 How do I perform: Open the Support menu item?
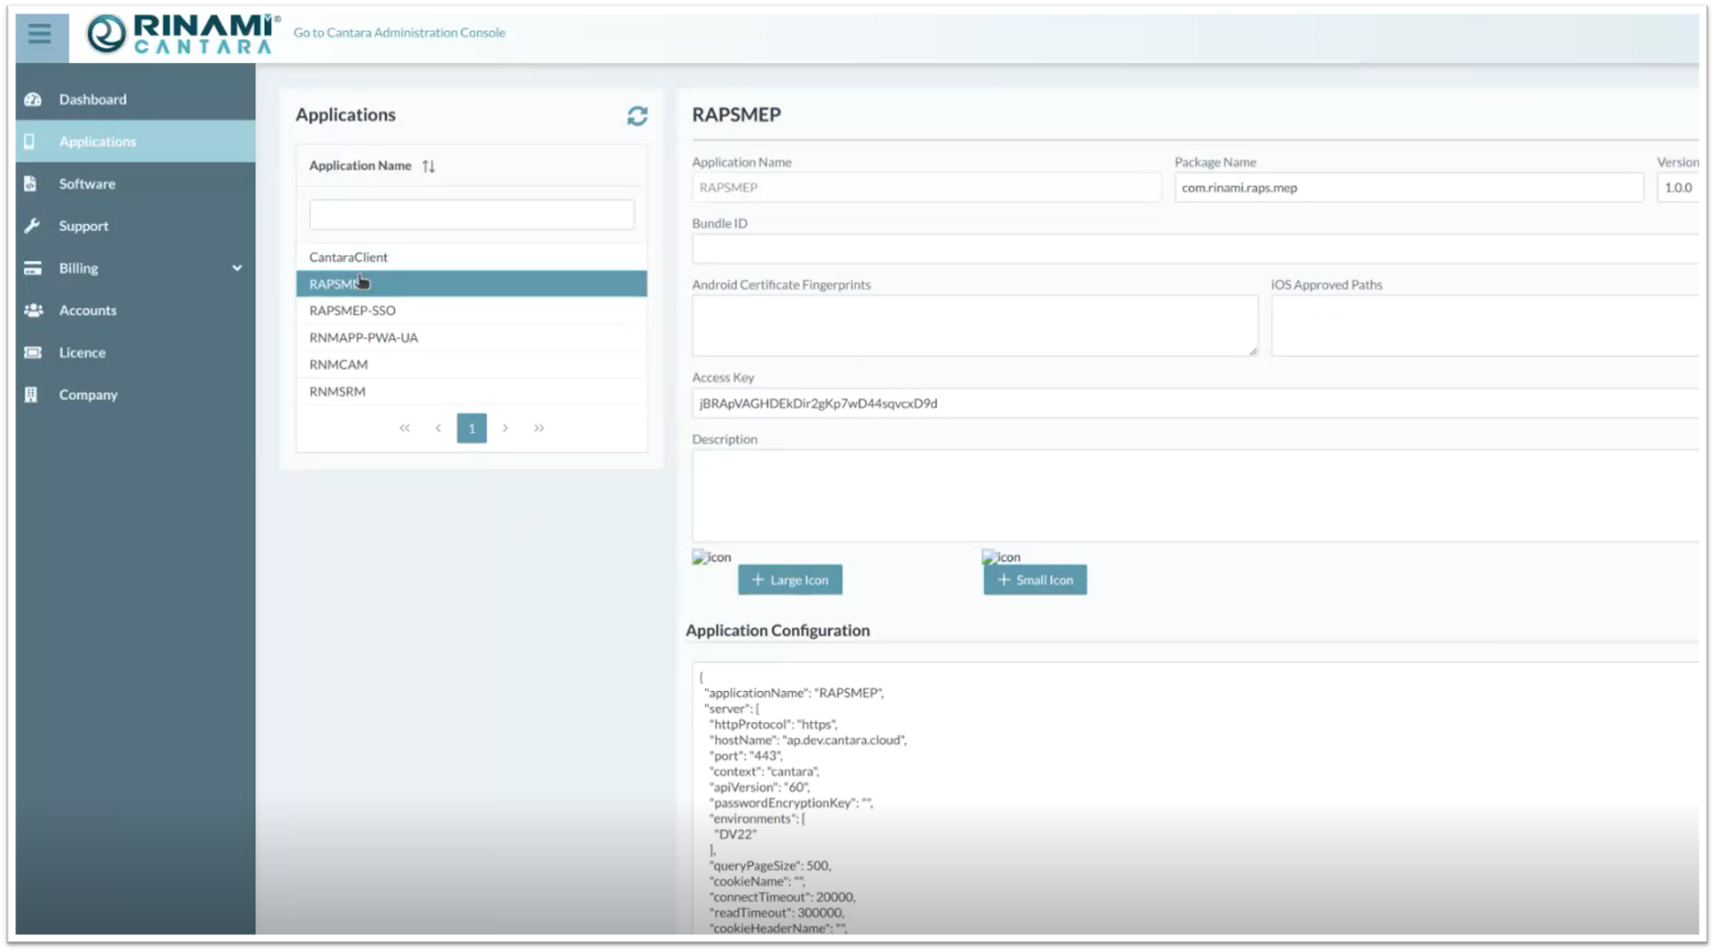[135, 225]
